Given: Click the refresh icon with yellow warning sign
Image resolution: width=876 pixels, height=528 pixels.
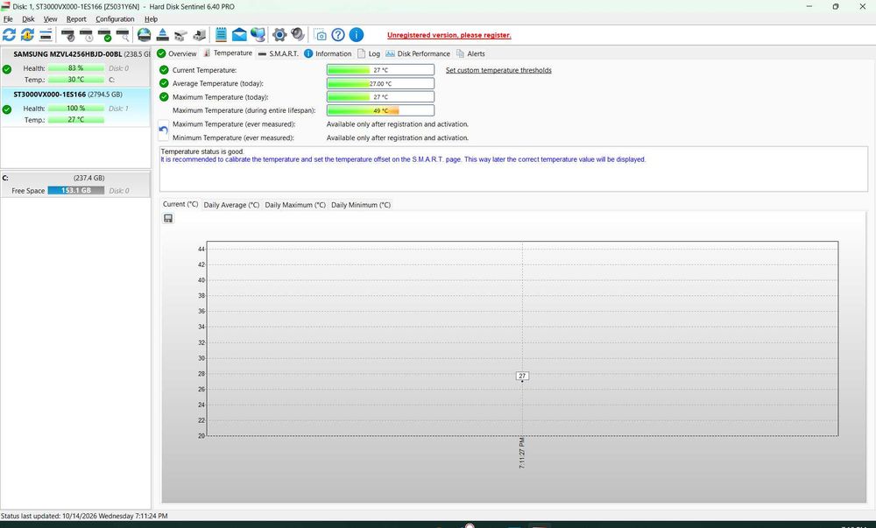Looking at the screenshot, I should coord(27,35).
